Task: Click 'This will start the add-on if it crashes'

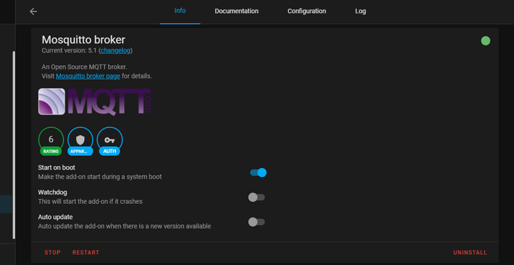Action: tap(90, 201)
